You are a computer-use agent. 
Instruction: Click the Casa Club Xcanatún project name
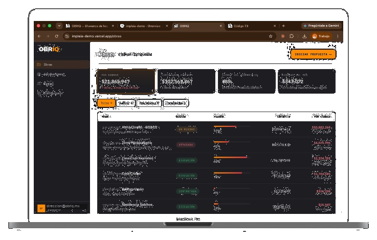[137, 158]
